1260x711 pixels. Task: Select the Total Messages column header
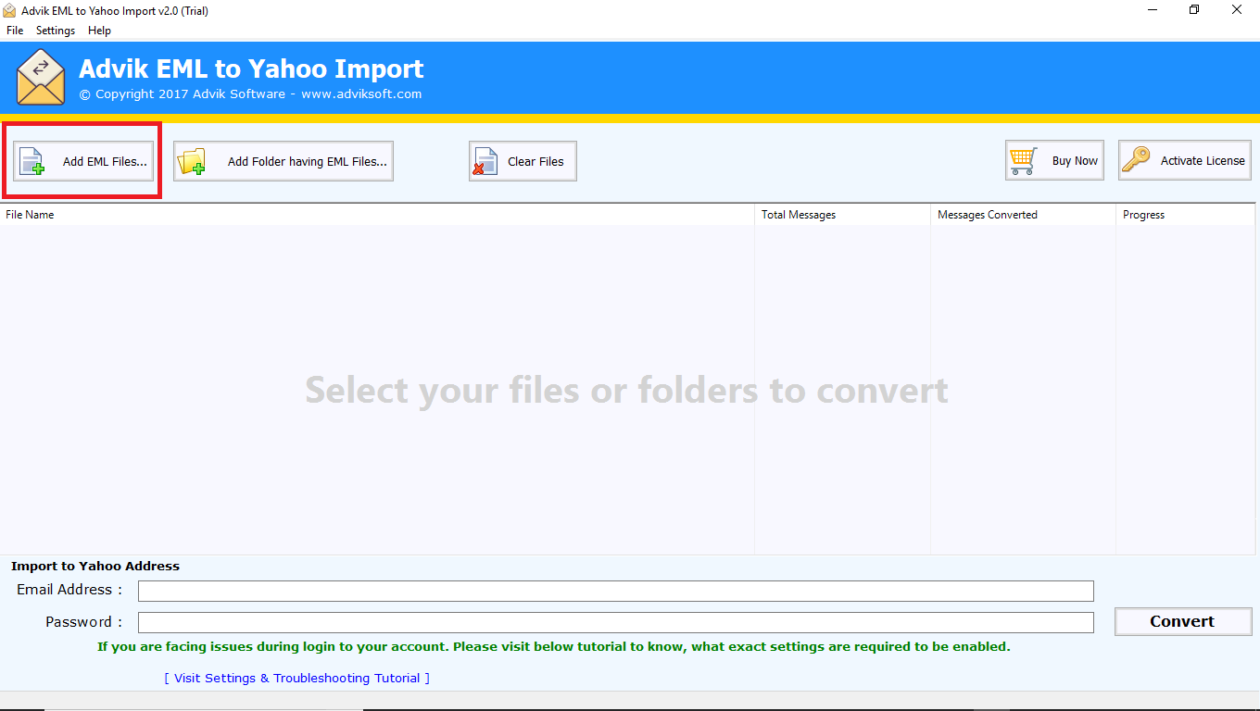click(x=842, y=215)
